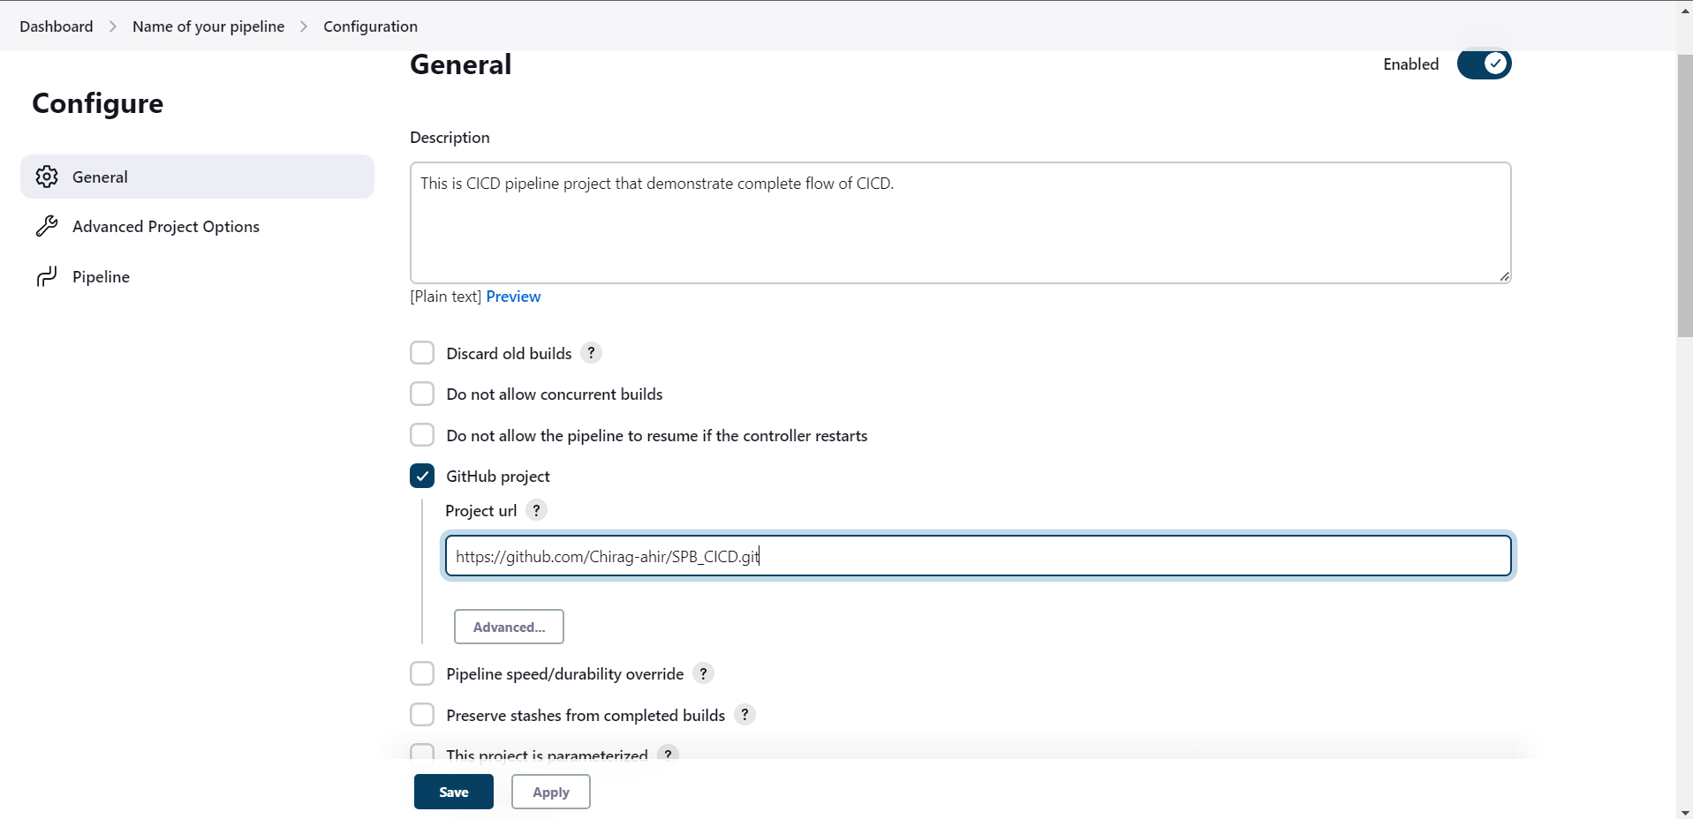The image size is (1693, 819).
Task: Click the gear icon beside General
Action: tap(47, 177)
